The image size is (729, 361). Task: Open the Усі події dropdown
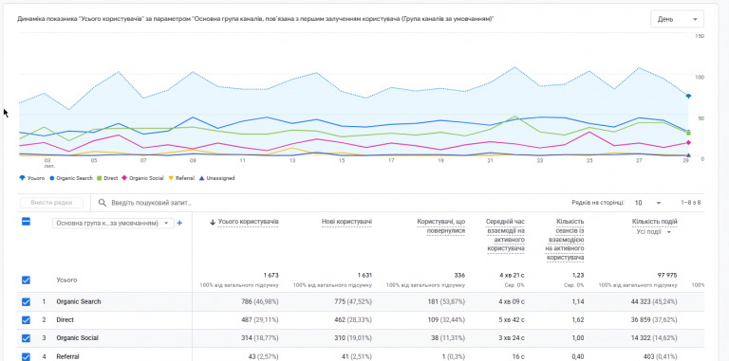(654, 232)
